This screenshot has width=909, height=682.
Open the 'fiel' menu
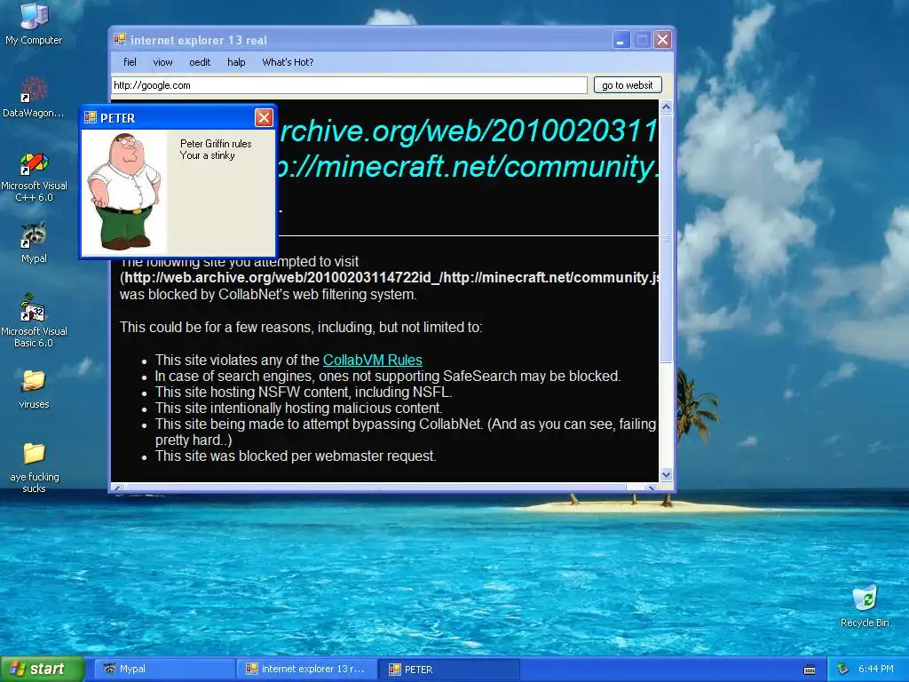tap(130, 62)
